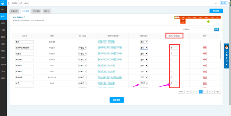Open 打开方式 dropdown for 美容清洗 row
Screen dimensions: 231x116
[82, 60]
